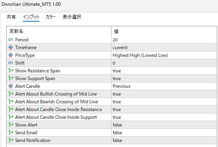This screenshot has width=218, height=147.
Task: Switch to the 共有 tab
Action: [11, 17]
